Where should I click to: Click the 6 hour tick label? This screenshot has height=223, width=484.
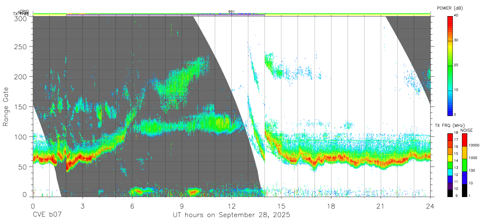132,206
